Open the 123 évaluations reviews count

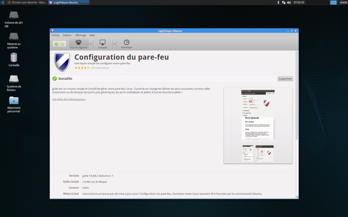point(100,68)
